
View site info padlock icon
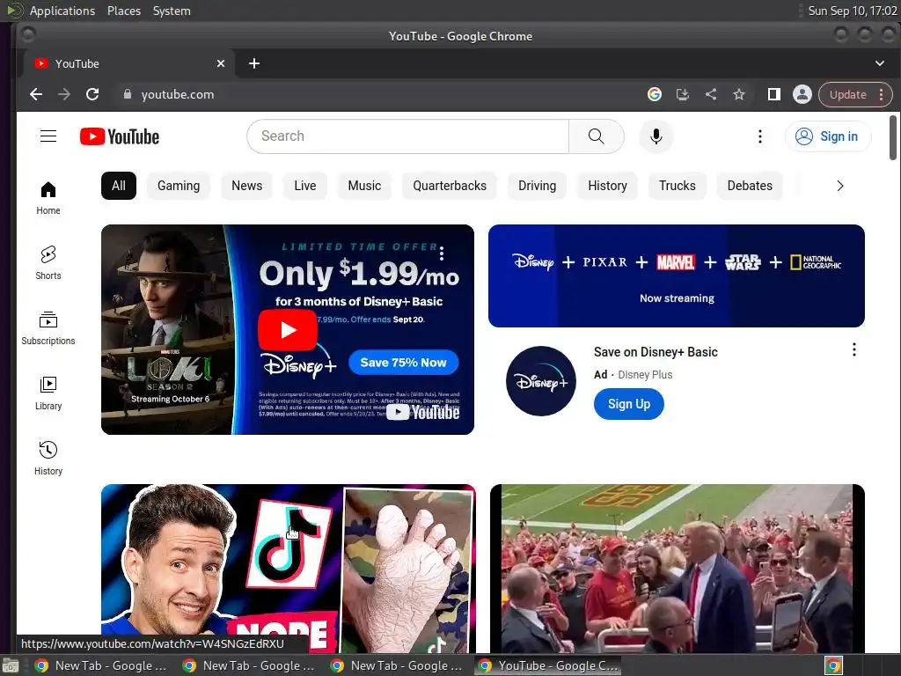coord(127,94)
